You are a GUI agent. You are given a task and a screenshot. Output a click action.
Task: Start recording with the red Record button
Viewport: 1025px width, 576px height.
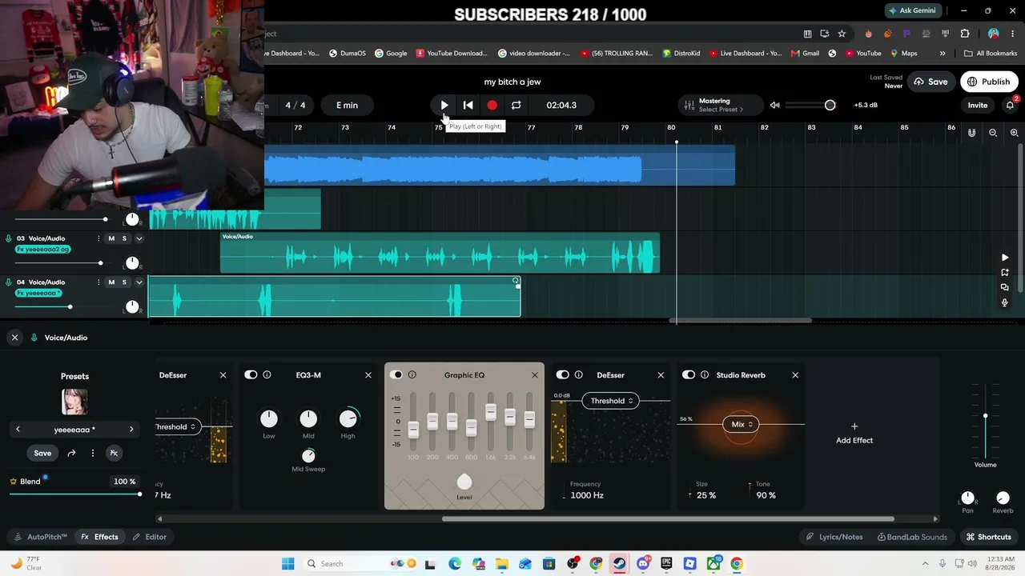coord(492,105)
